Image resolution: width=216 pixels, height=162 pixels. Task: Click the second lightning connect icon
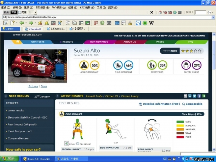[x=47, y=23]
